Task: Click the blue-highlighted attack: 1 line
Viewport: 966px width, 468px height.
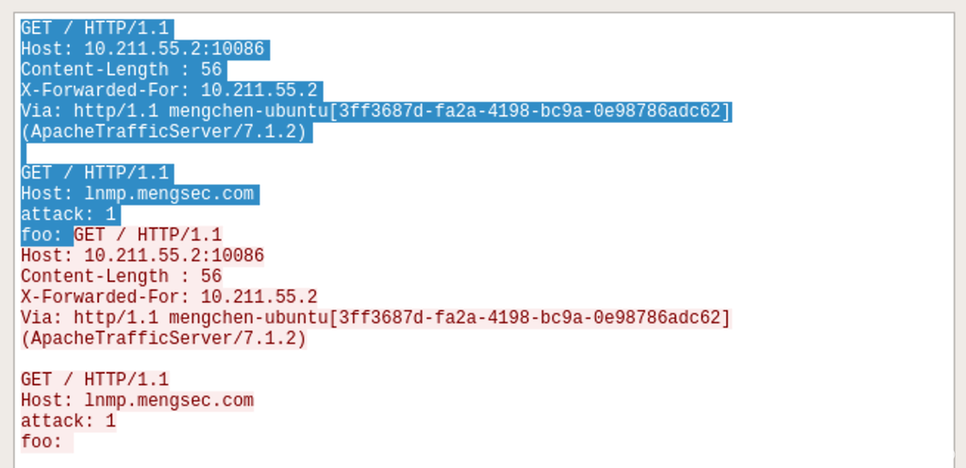Action: coord(69,215)
